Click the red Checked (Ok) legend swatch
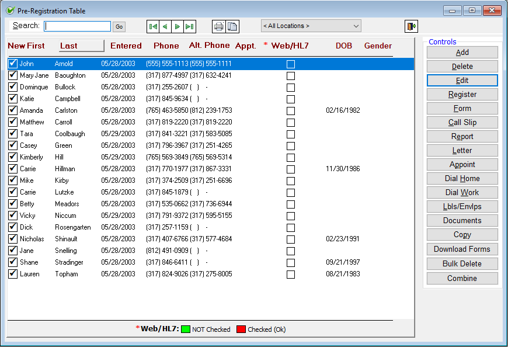 click(241, 329)
